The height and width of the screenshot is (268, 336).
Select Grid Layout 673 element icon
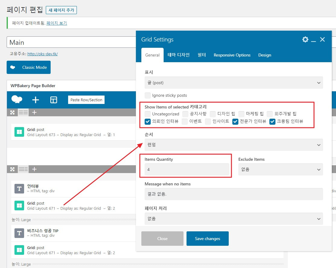(19, 132)
